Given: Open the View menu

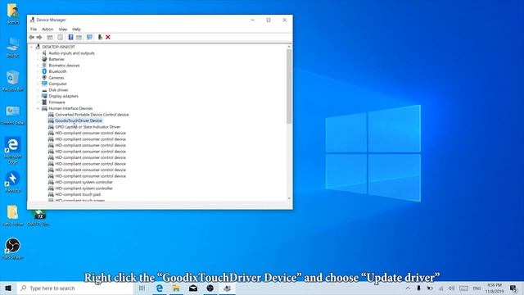Looking at the screenshot, I should point(63,29).
